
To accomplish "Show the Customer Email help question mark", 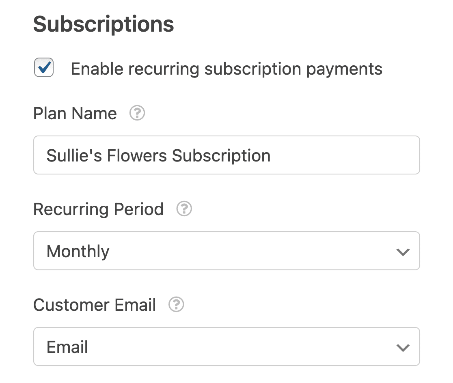I will [x=176, y=304].
